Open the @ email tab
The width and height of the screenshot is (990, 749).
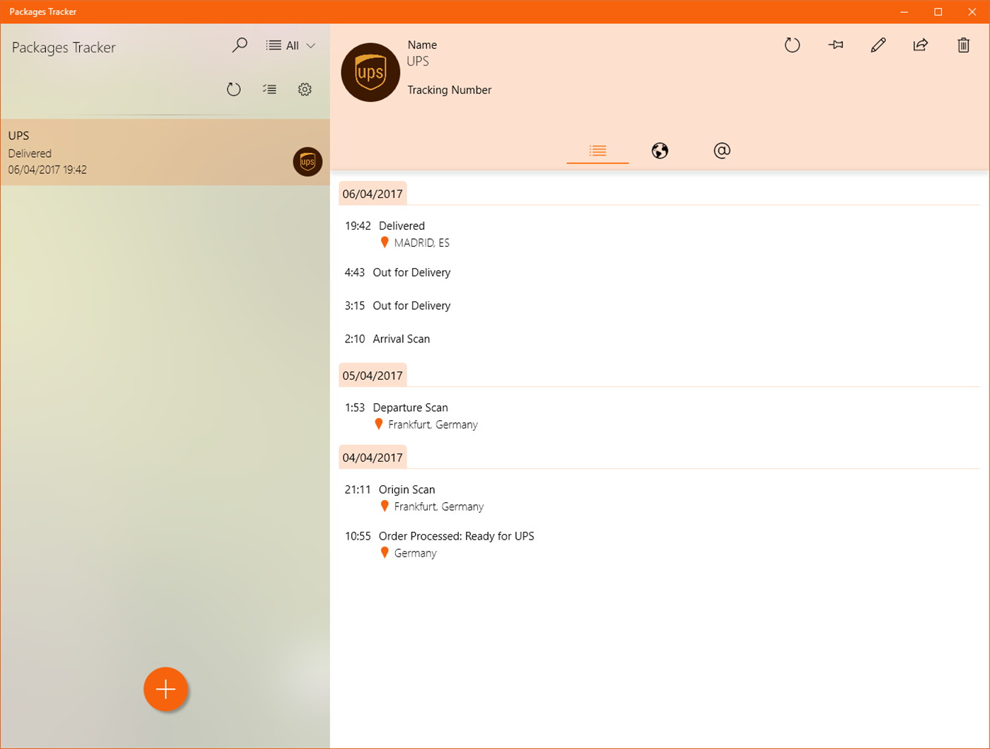click(722, 151)
